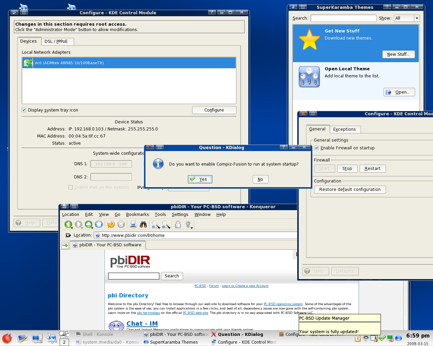433x346 pixels.
Task: Click the Search button on pbiDIR page
Action: click(x=172, y=276)
